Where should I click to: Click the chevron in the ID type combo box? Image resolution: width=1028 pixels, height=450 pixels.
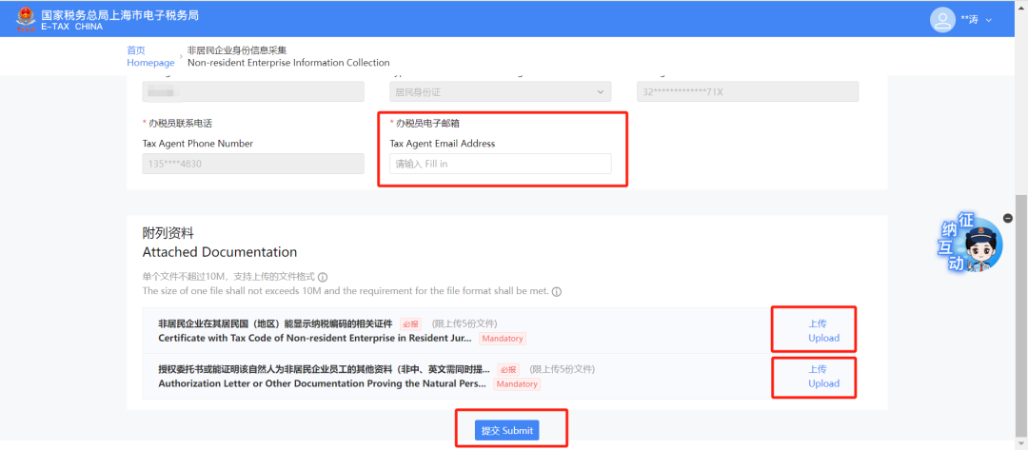(x=600, y=92)
